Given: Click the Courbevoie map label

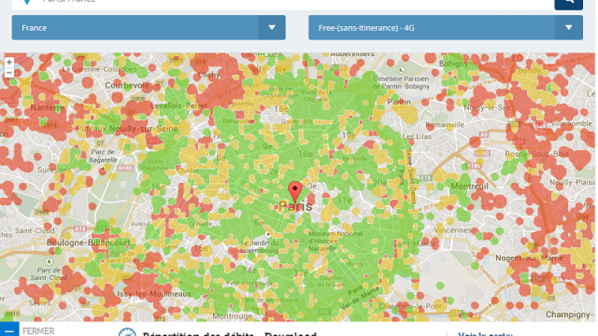Looking at the screenshot, I should coord(127,85).
